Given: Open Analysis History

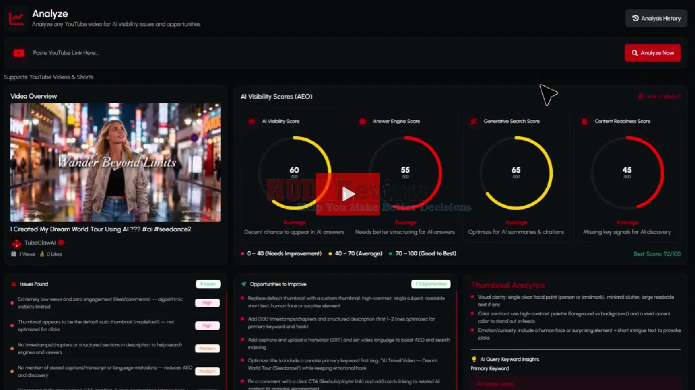Looking at the screenshot, I should tap(656, 18).
